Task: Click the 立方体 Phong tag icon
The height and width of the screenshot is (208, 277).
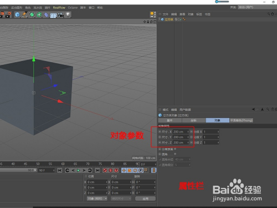Action: click(x=184, y=19)
